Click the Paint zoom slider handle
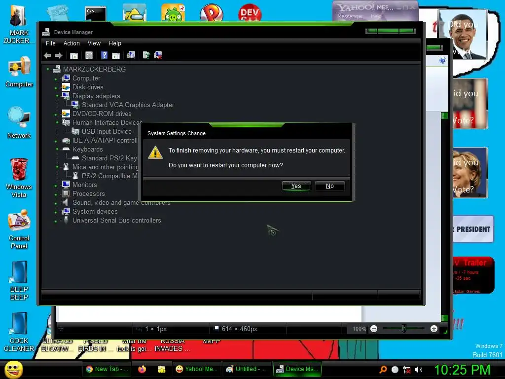Screen dimensions: 505x379 (x=404, y=329)
